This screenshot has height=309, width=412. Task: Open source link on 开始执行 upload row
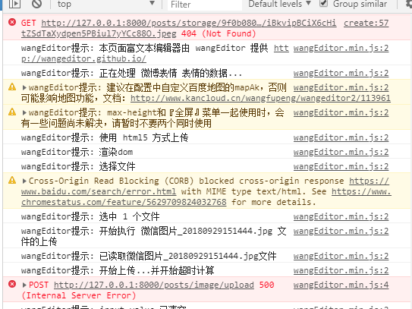pos(341,231)
